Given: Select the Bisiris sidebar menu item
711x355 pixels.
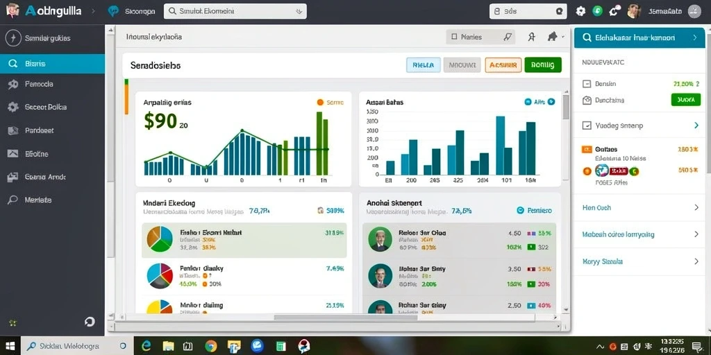Looking at the screenshot, I should click(52, 64).
